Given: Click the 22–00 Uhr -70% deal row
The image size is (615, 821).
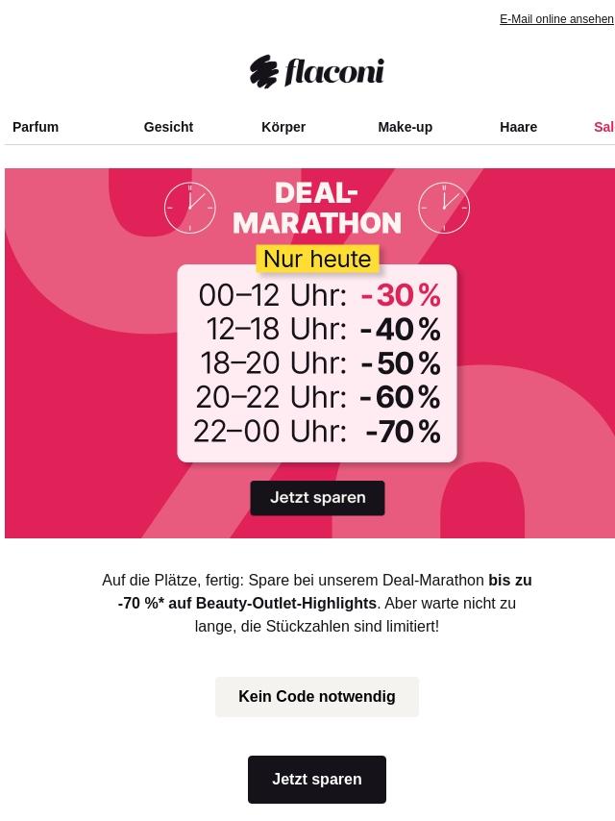Looking at the screenshot, I should (317, 432).
